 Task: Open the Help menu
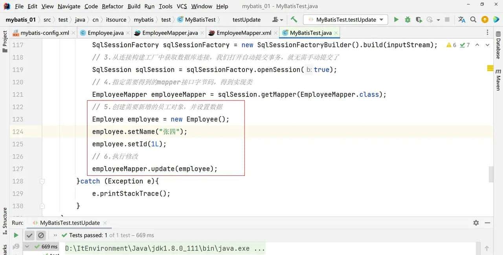click(x=222, y=6)
